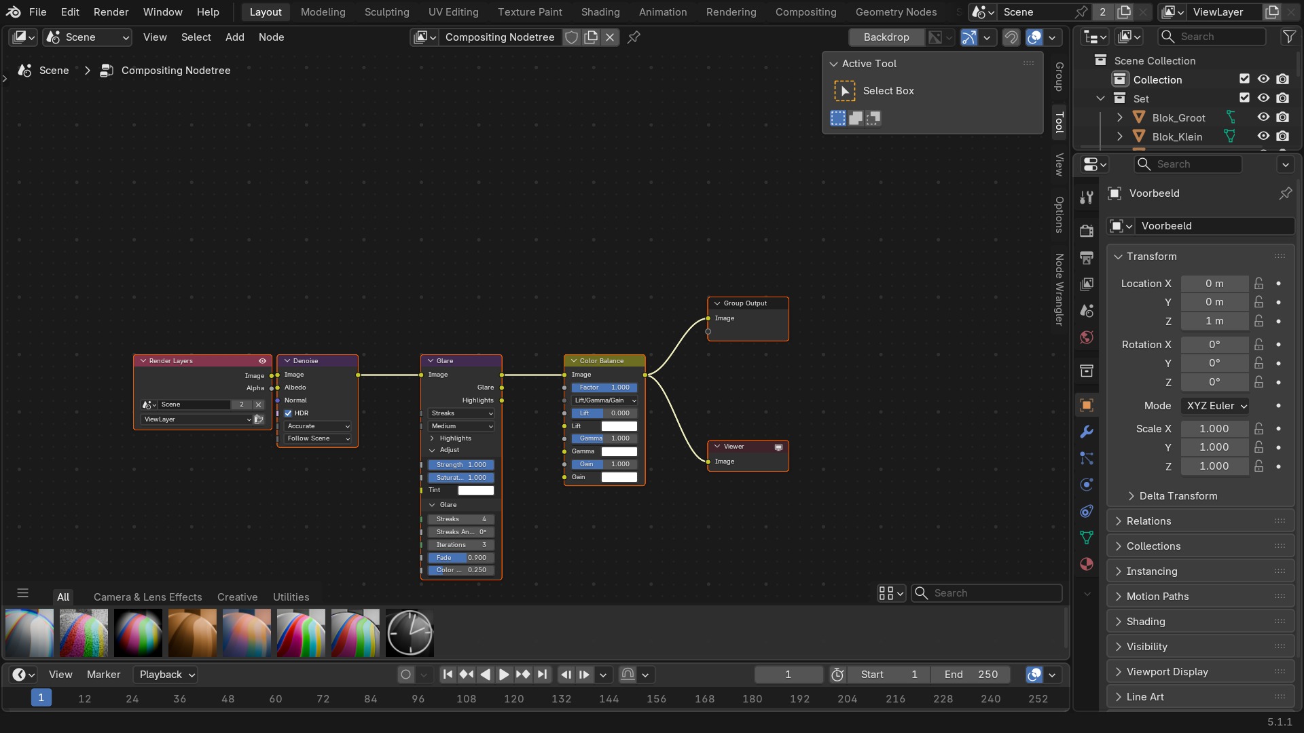Collapse the Active Tool panel
Image resolution: width=1304 pixels, height=733 pixels.
pos(833,64)
